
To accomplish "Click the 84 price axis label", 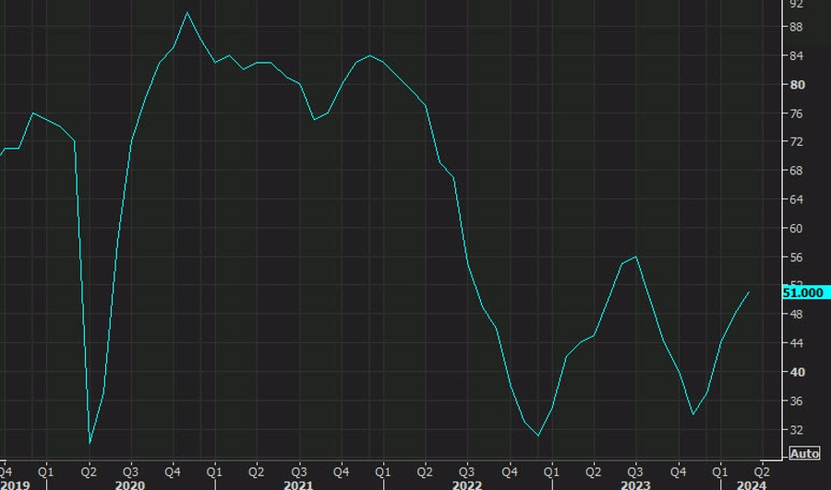I will pos(796,55).
